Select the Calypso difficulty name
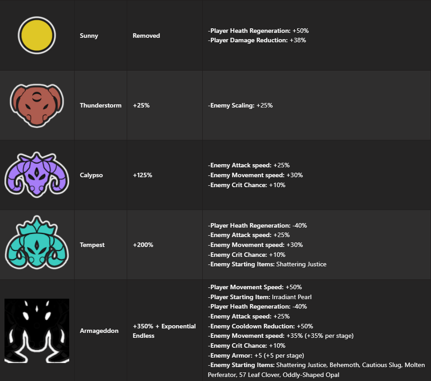431x381 pixels. point(91,175)
